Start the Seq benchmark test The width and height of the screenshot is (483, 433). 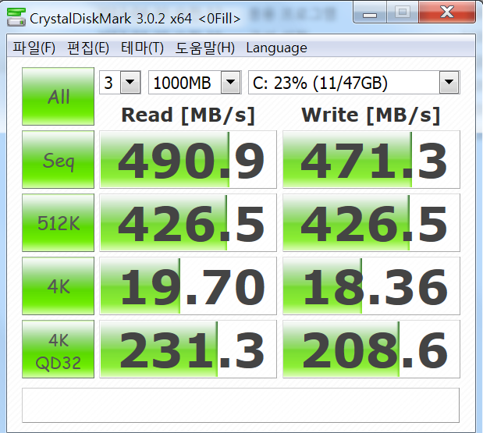59,159
